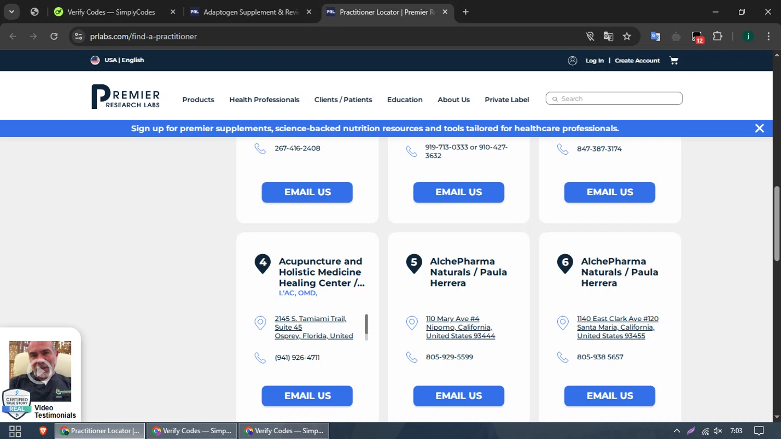The height and width of the screenshot is (439, 781).
Task: Open the Google Translate extension icon
Action: (x=656, y=36)
